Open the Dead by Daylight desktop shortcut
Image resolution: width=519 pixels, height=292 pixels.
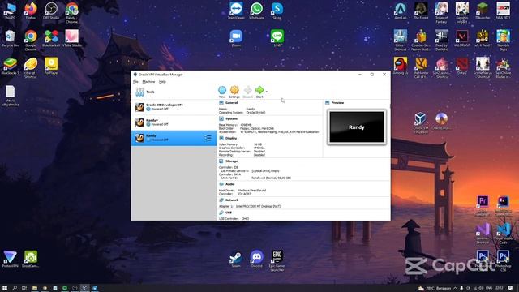point(441,41)
